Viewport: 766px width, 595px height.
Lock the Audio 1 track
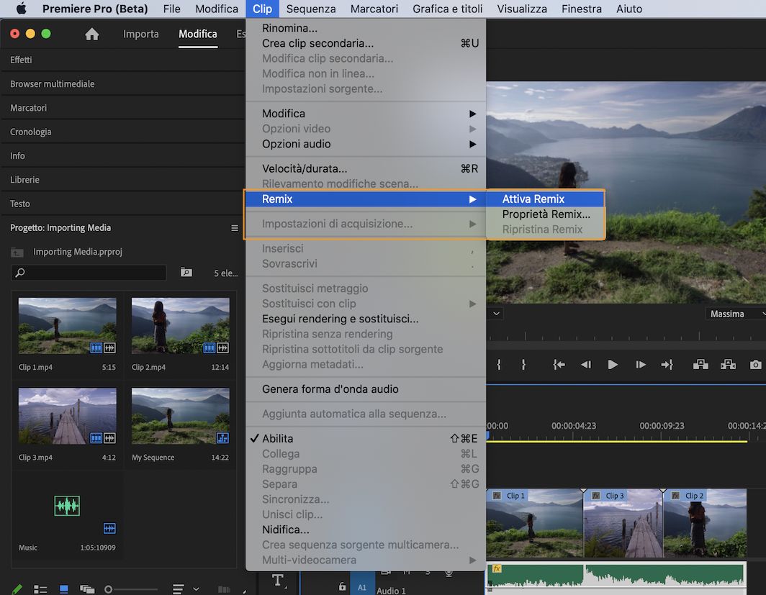[x=343, y=586]
